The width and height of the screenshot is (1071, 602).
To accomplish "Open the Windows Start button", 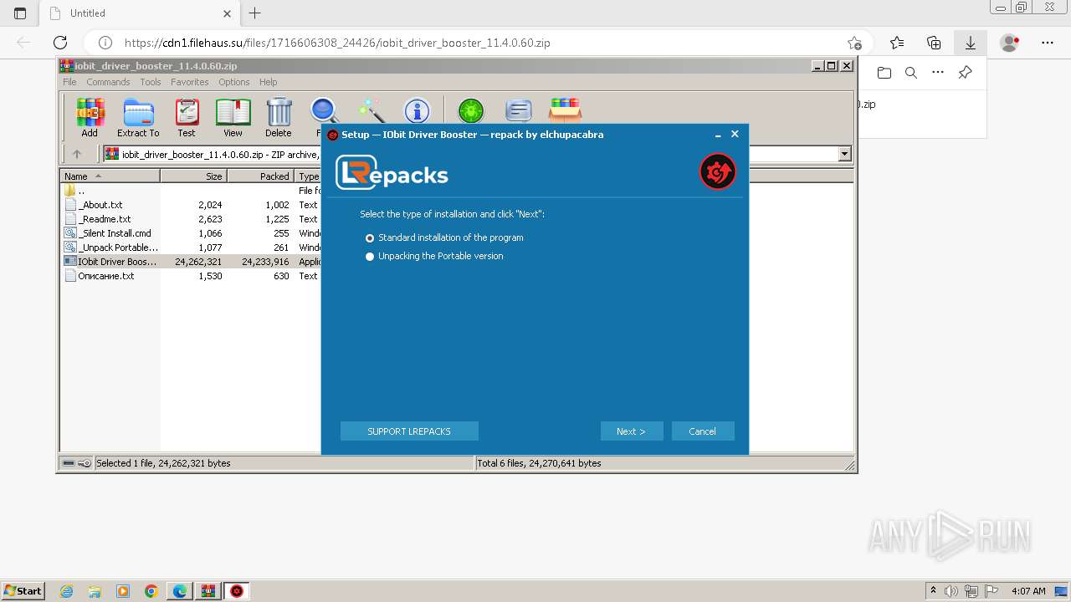I will (23, 590).
